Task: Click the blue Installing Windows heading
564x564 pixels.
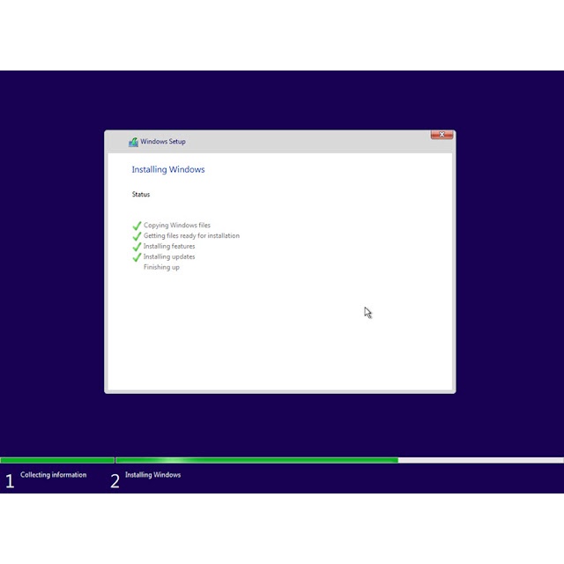Action: (168, 170)
